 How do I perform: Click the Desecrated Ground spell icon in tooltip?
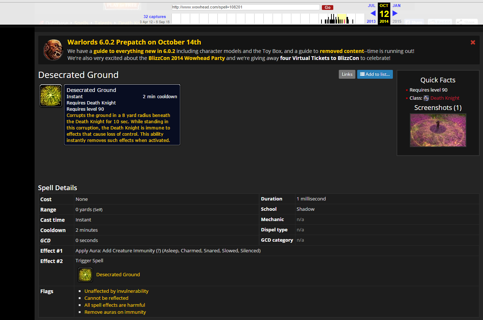[x=51, y=96]
